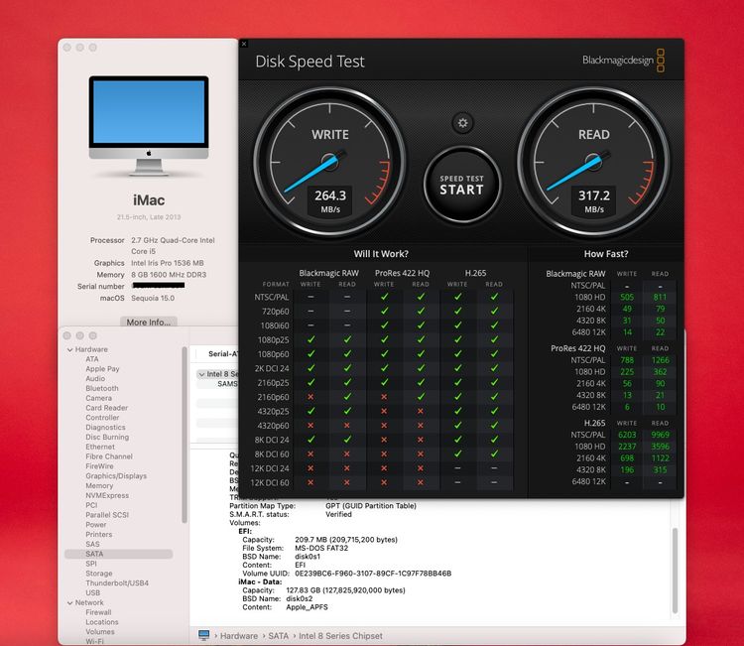Select Storage in hardware list
744x646 pixels.
coord(98,574)
